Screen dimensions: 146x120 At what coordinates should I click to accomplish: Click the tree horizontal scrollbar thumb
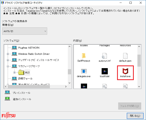tap(29, 86)
